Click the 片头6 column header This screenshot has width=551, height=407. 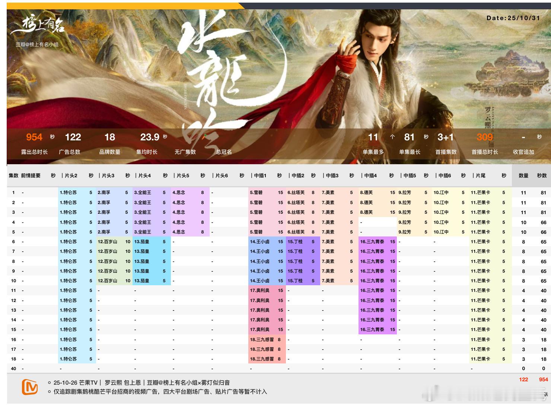click(220, 175)
